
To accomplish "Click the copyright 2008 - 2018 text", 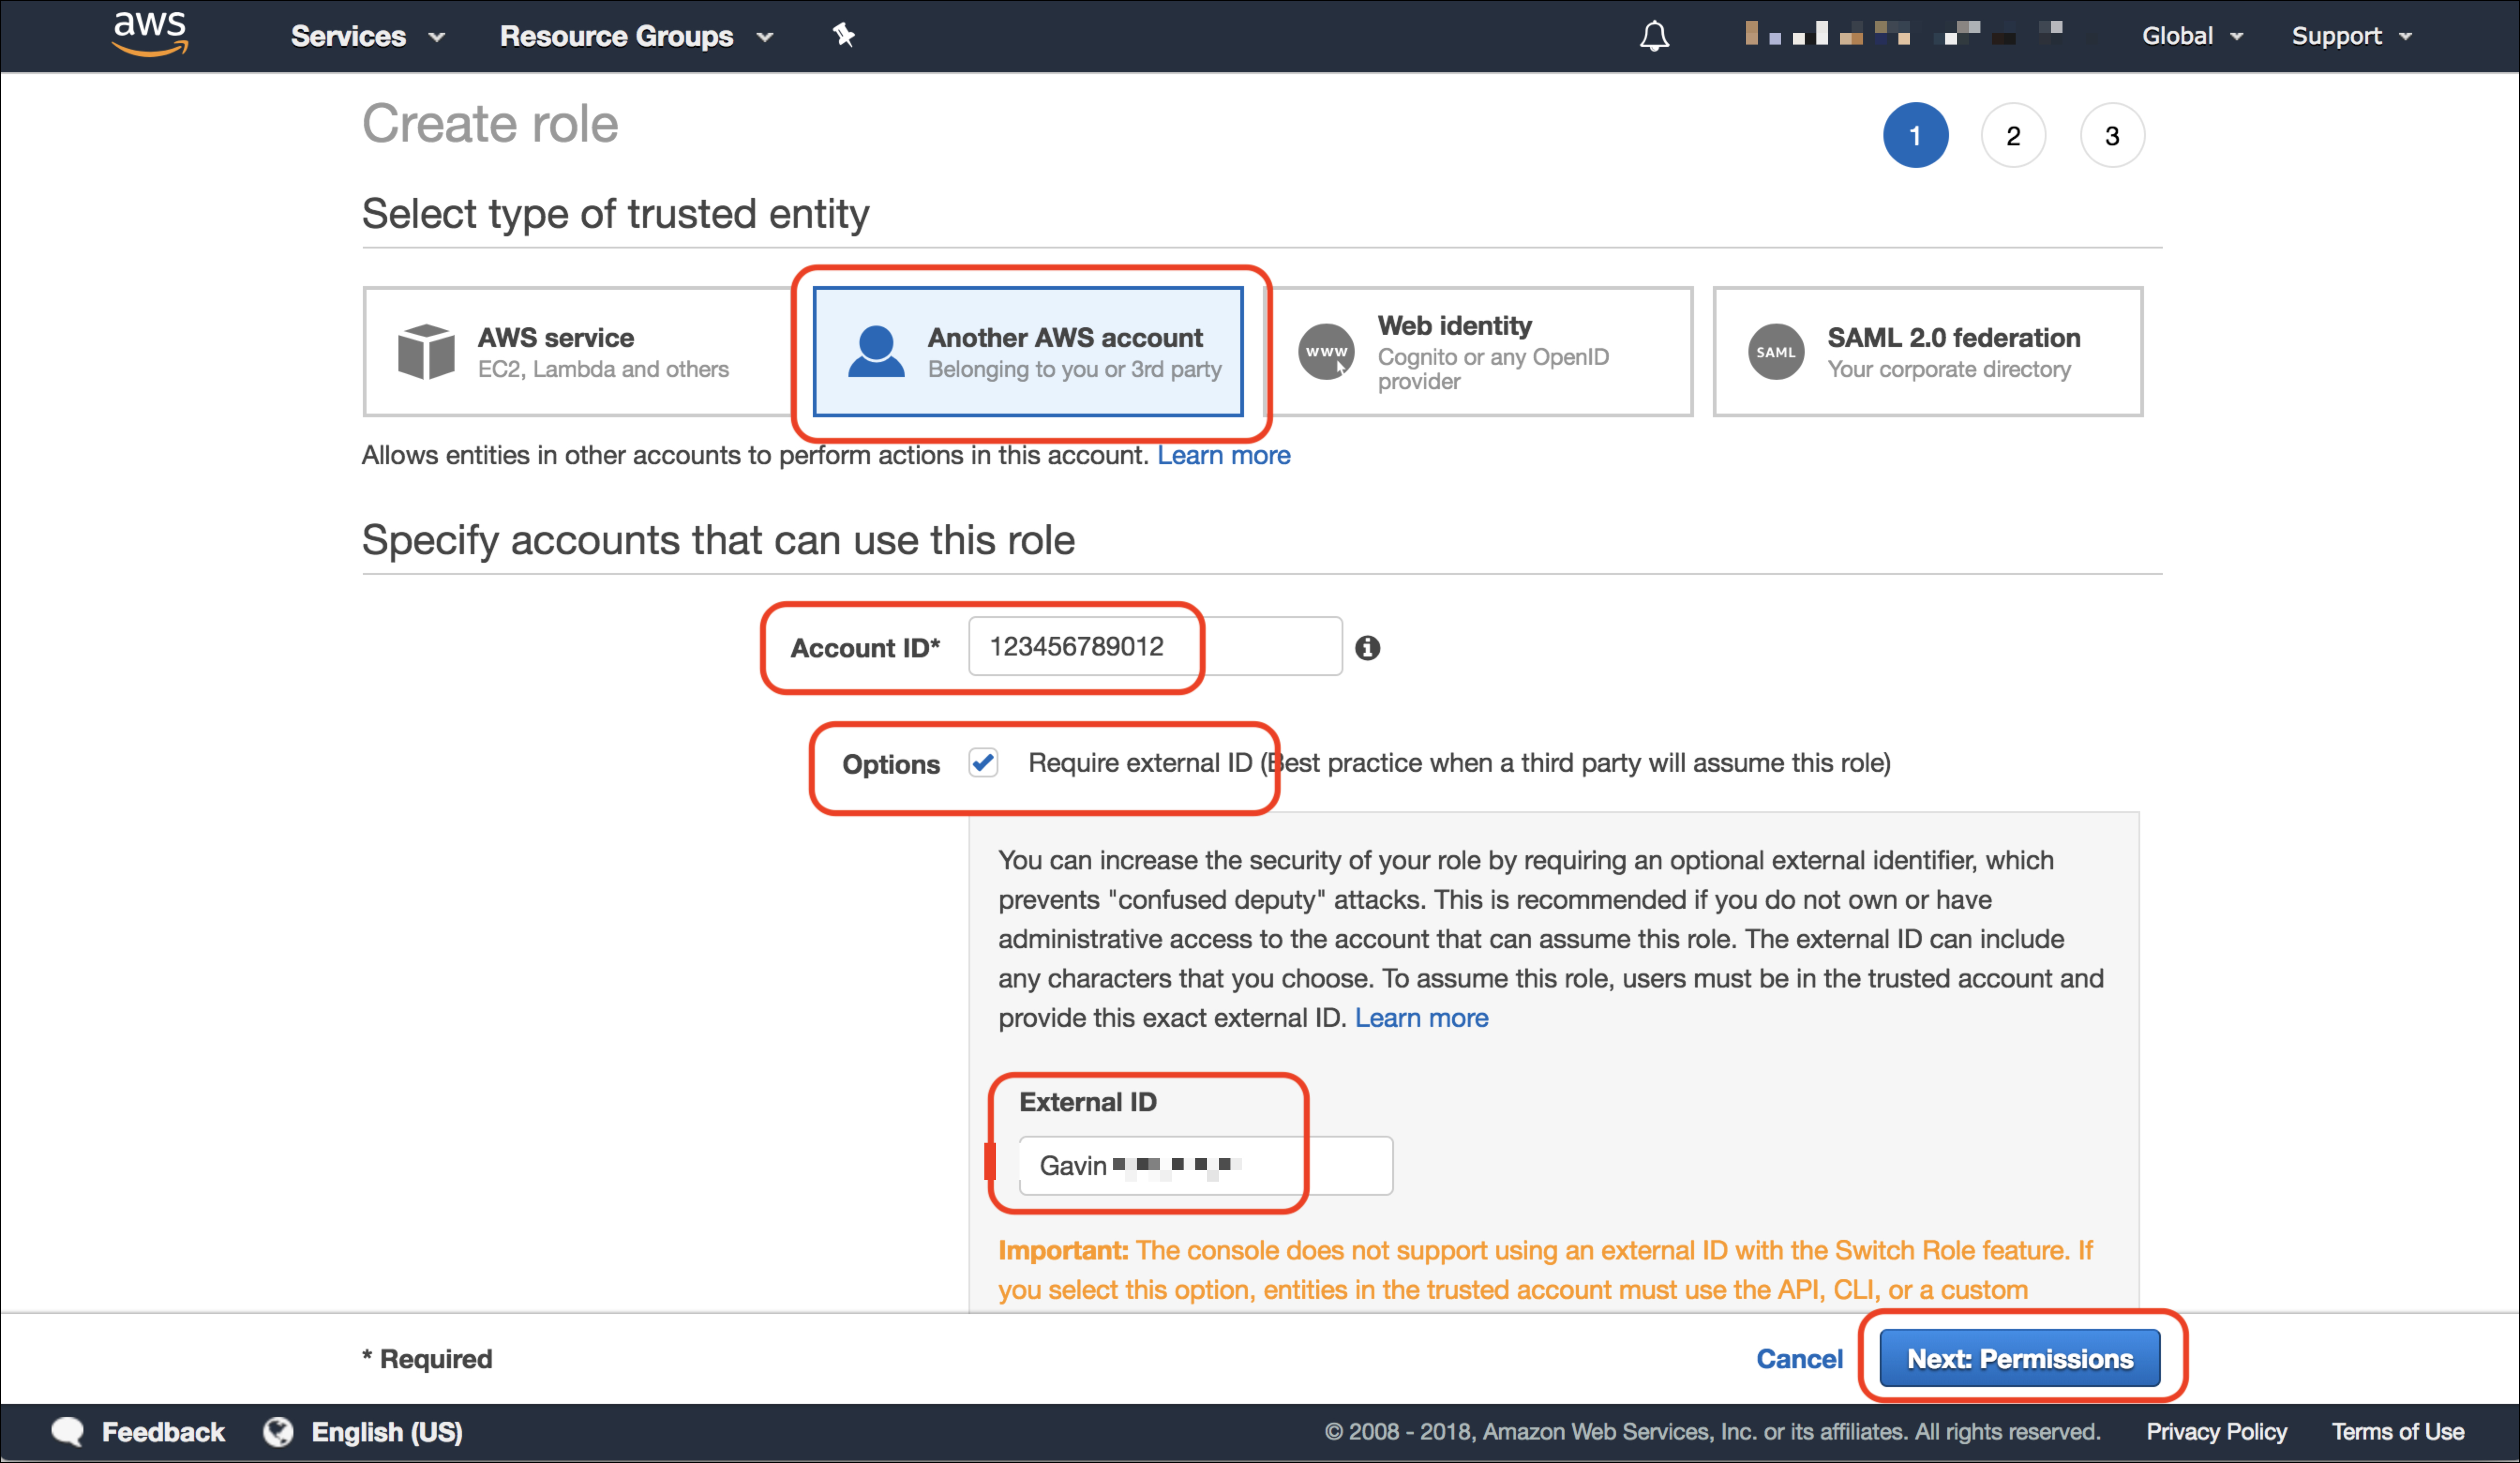I will pos(1712,1432).
